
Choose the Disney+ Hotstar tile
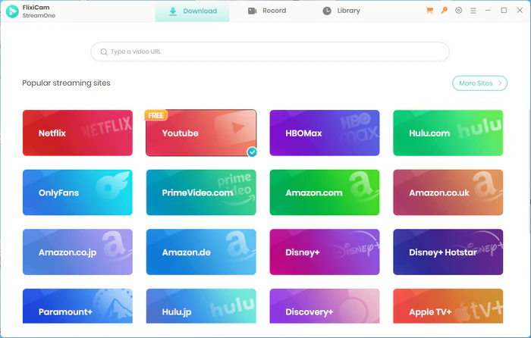pos(448,252)
